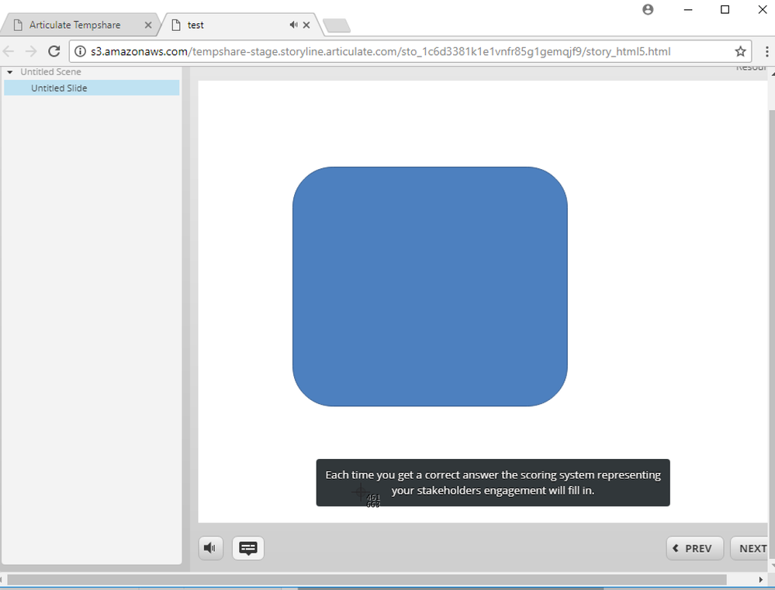Collapse the Untitled Scene tree arrow
This screenshot has height=590, width=775.
[x=10, y=72]
